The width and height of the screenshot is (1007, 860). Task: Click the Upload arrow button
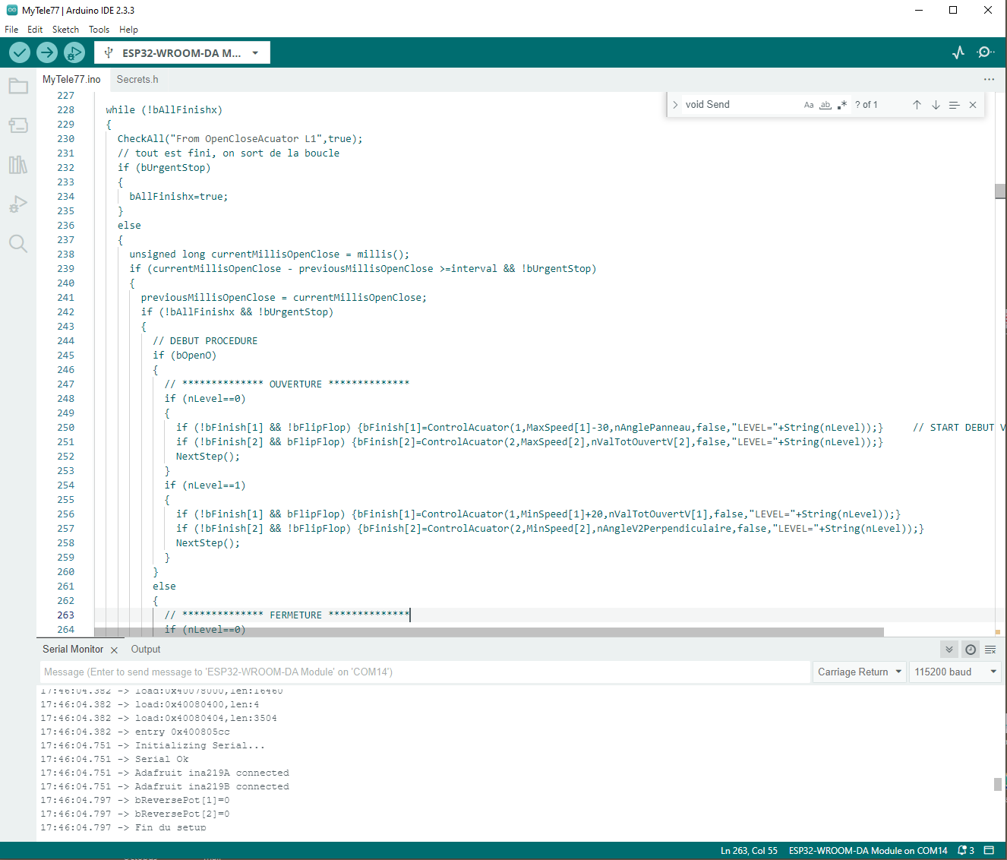tap(47, 52)
